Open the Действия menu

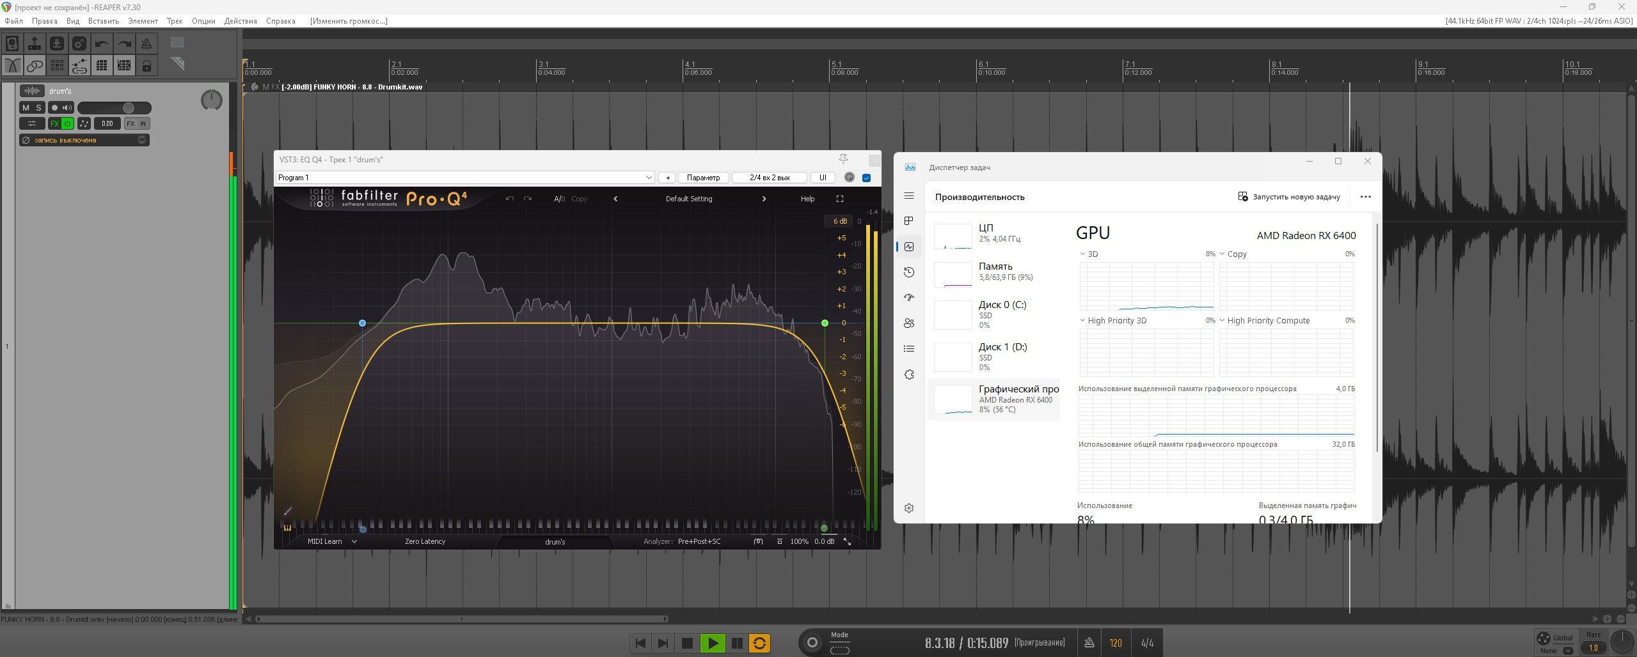(241, 21)
